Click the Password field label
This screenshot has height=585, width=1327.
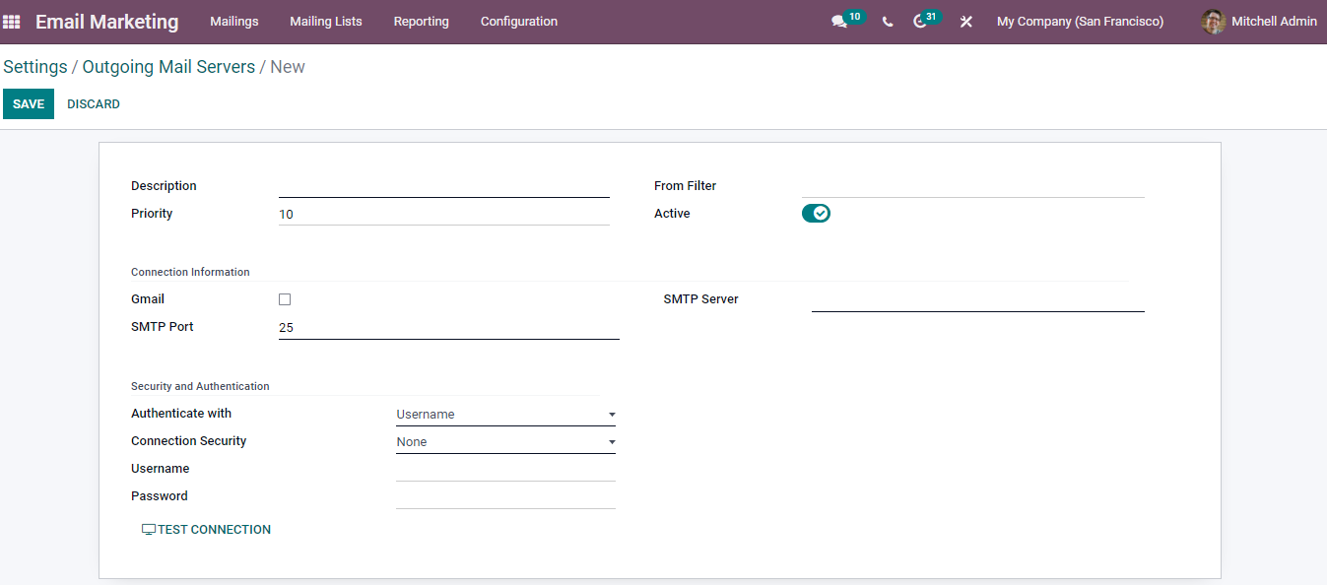(x=160, y=496)
